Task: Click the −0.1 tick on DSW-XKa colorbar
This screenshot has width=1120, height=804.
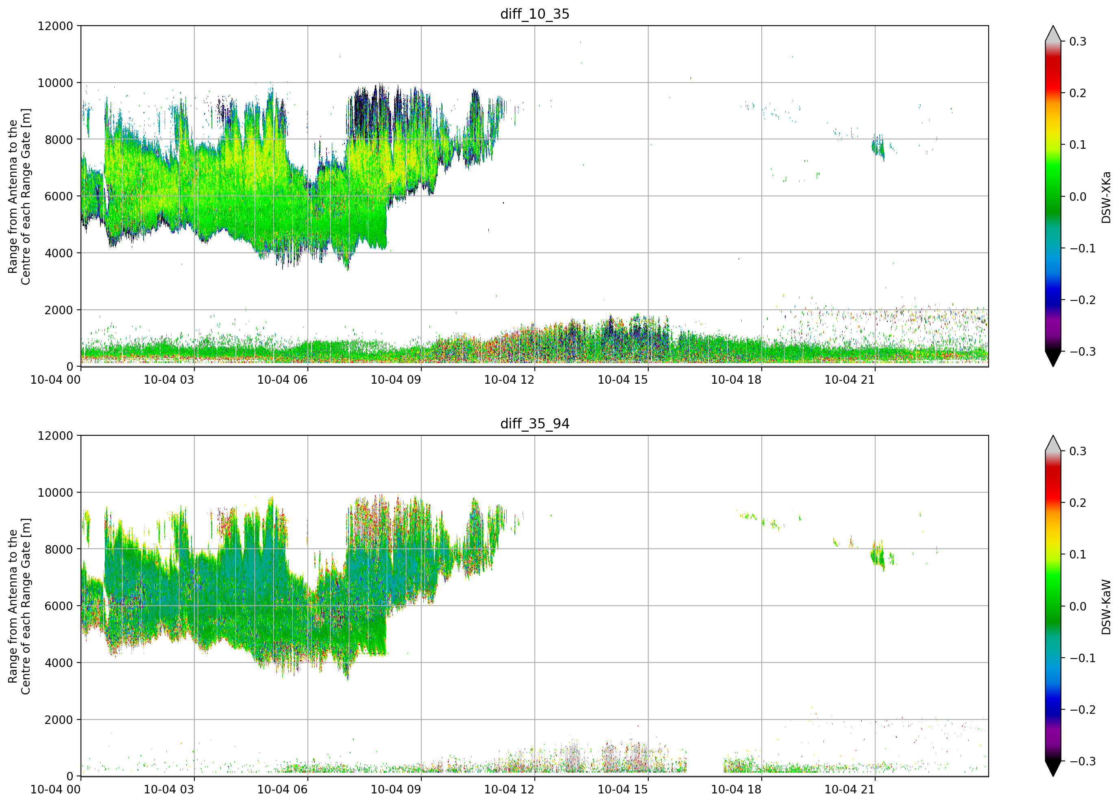Action: tap(1083, 248)
